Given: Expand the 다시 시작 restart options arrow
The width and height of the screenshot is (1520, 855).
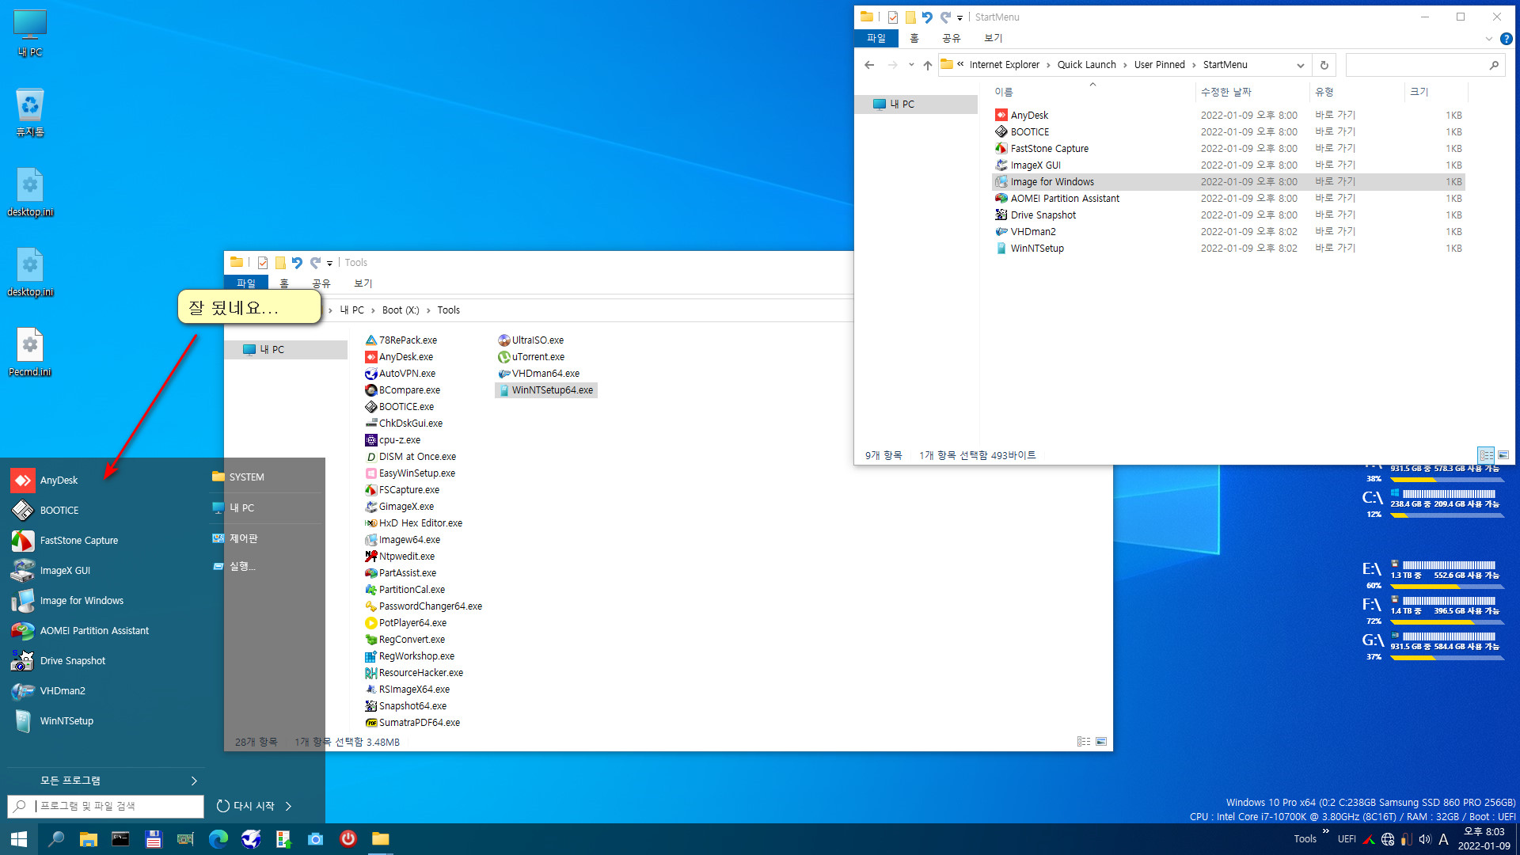Looking at the screenshot, I should (289, 806).
